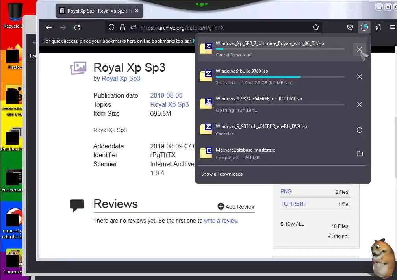Open the Extensions puzzle icon

click(378, 27)
